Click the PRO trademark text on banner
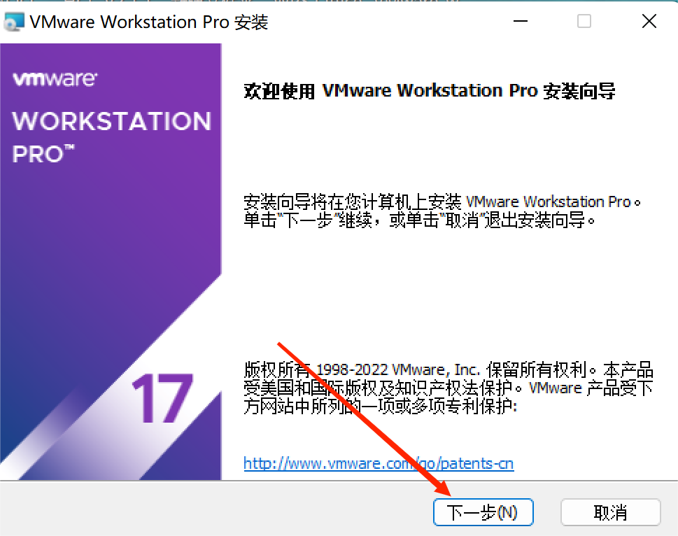This screenshot has height=536, width=678. click(x=43, y=155)
